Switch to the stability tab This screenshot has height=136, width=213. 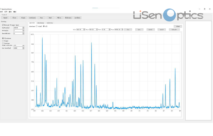tap(50, 23)
